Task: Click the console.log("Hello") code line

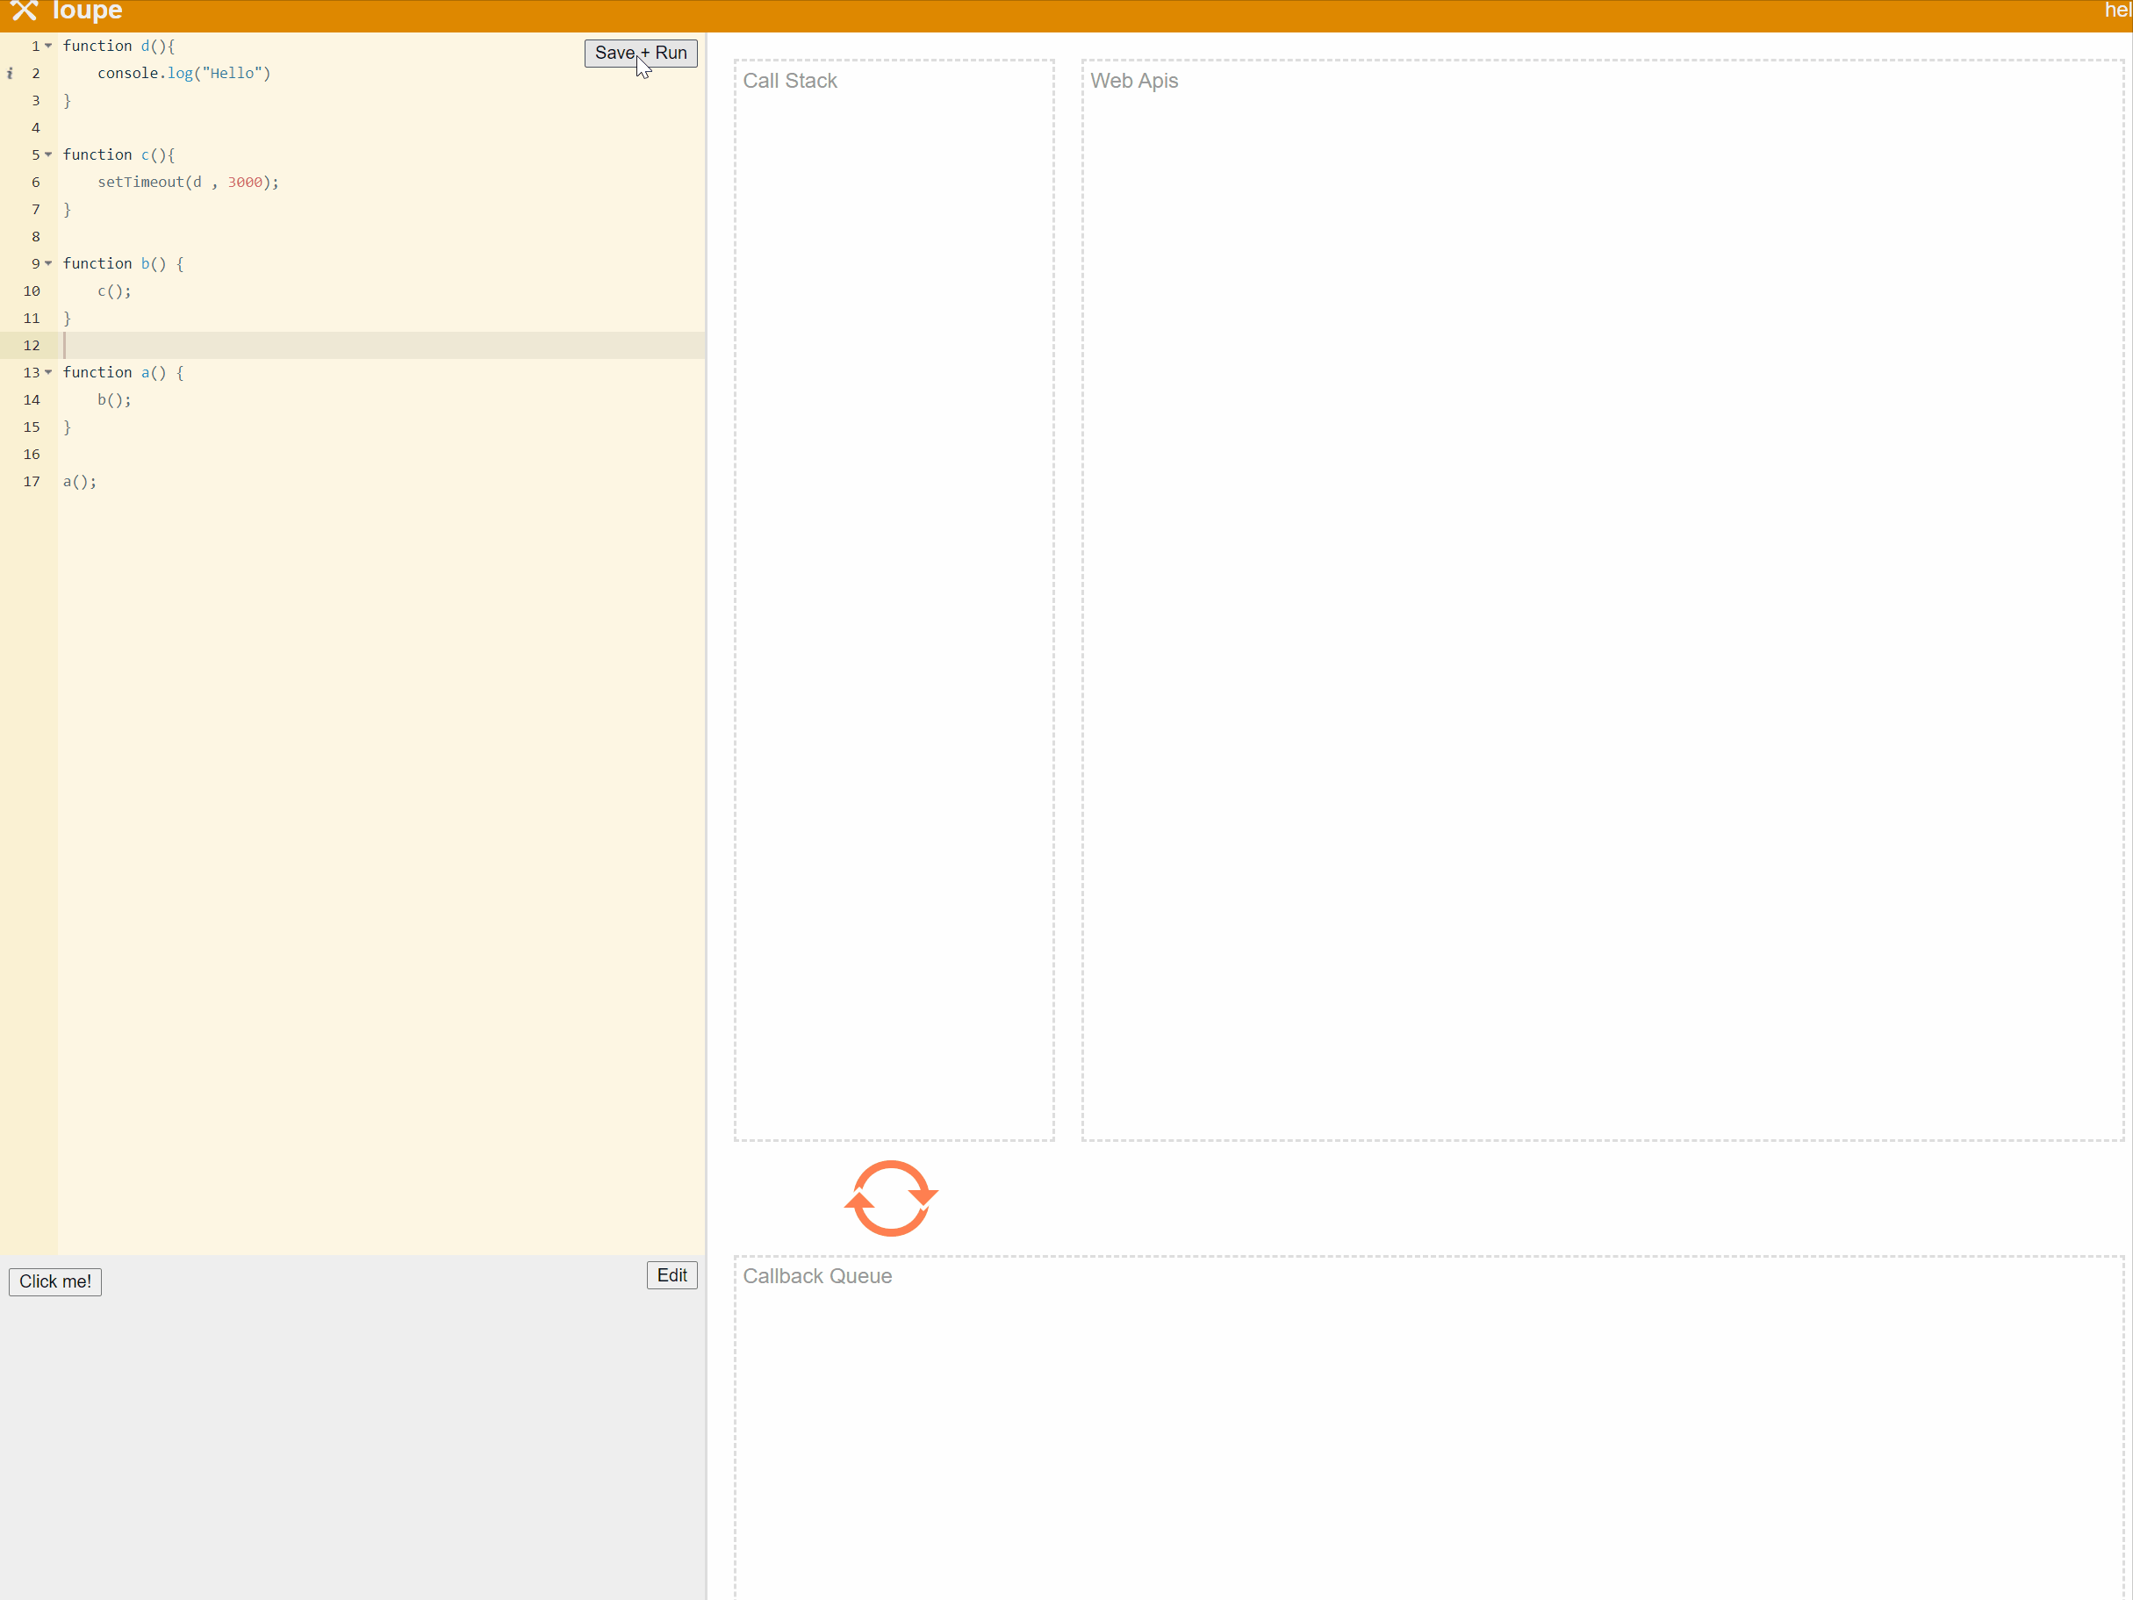Action: pos(183,74)
